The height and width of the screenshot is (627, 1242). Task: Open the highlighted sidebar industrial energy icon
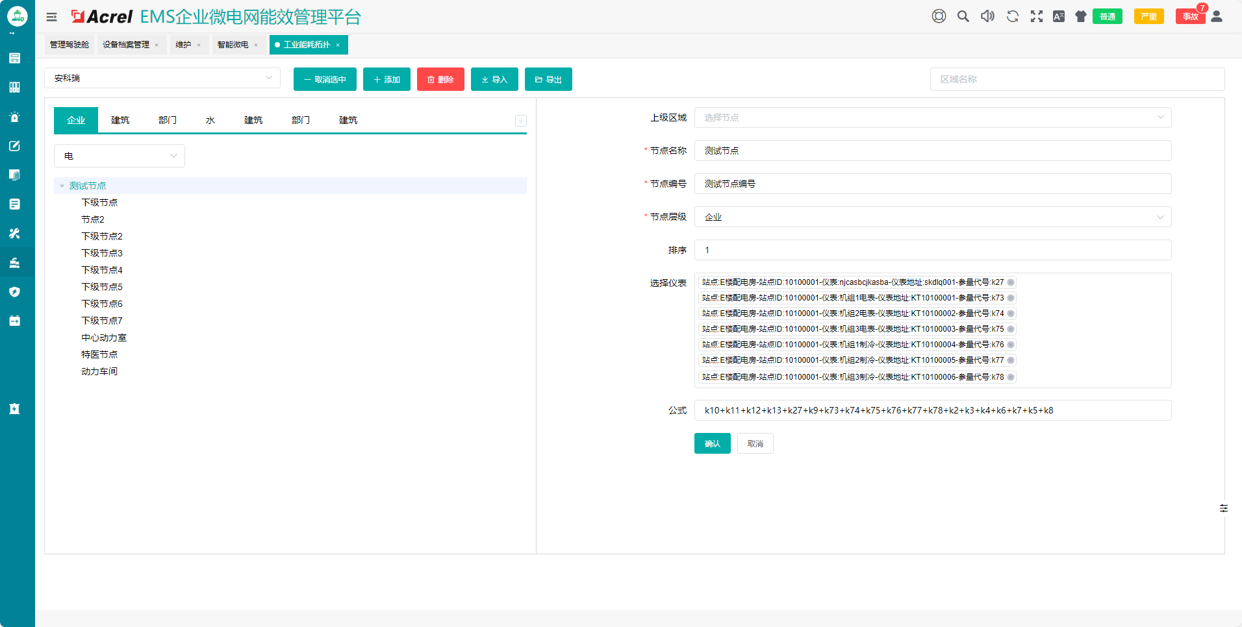(14, 263)
